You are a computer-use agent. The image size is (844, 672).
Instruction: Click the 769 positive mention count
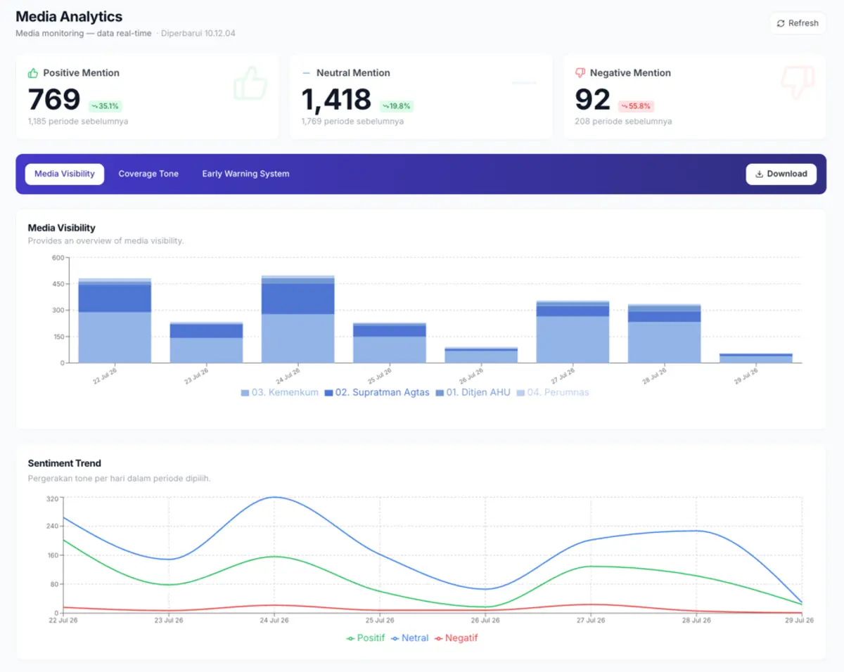(x=54, y=99)
